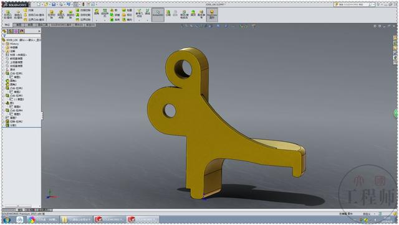This screenshot has height=225, width=399.
Task: Click the Shell (抽壳) tool
Action: (x=115, y=19)
